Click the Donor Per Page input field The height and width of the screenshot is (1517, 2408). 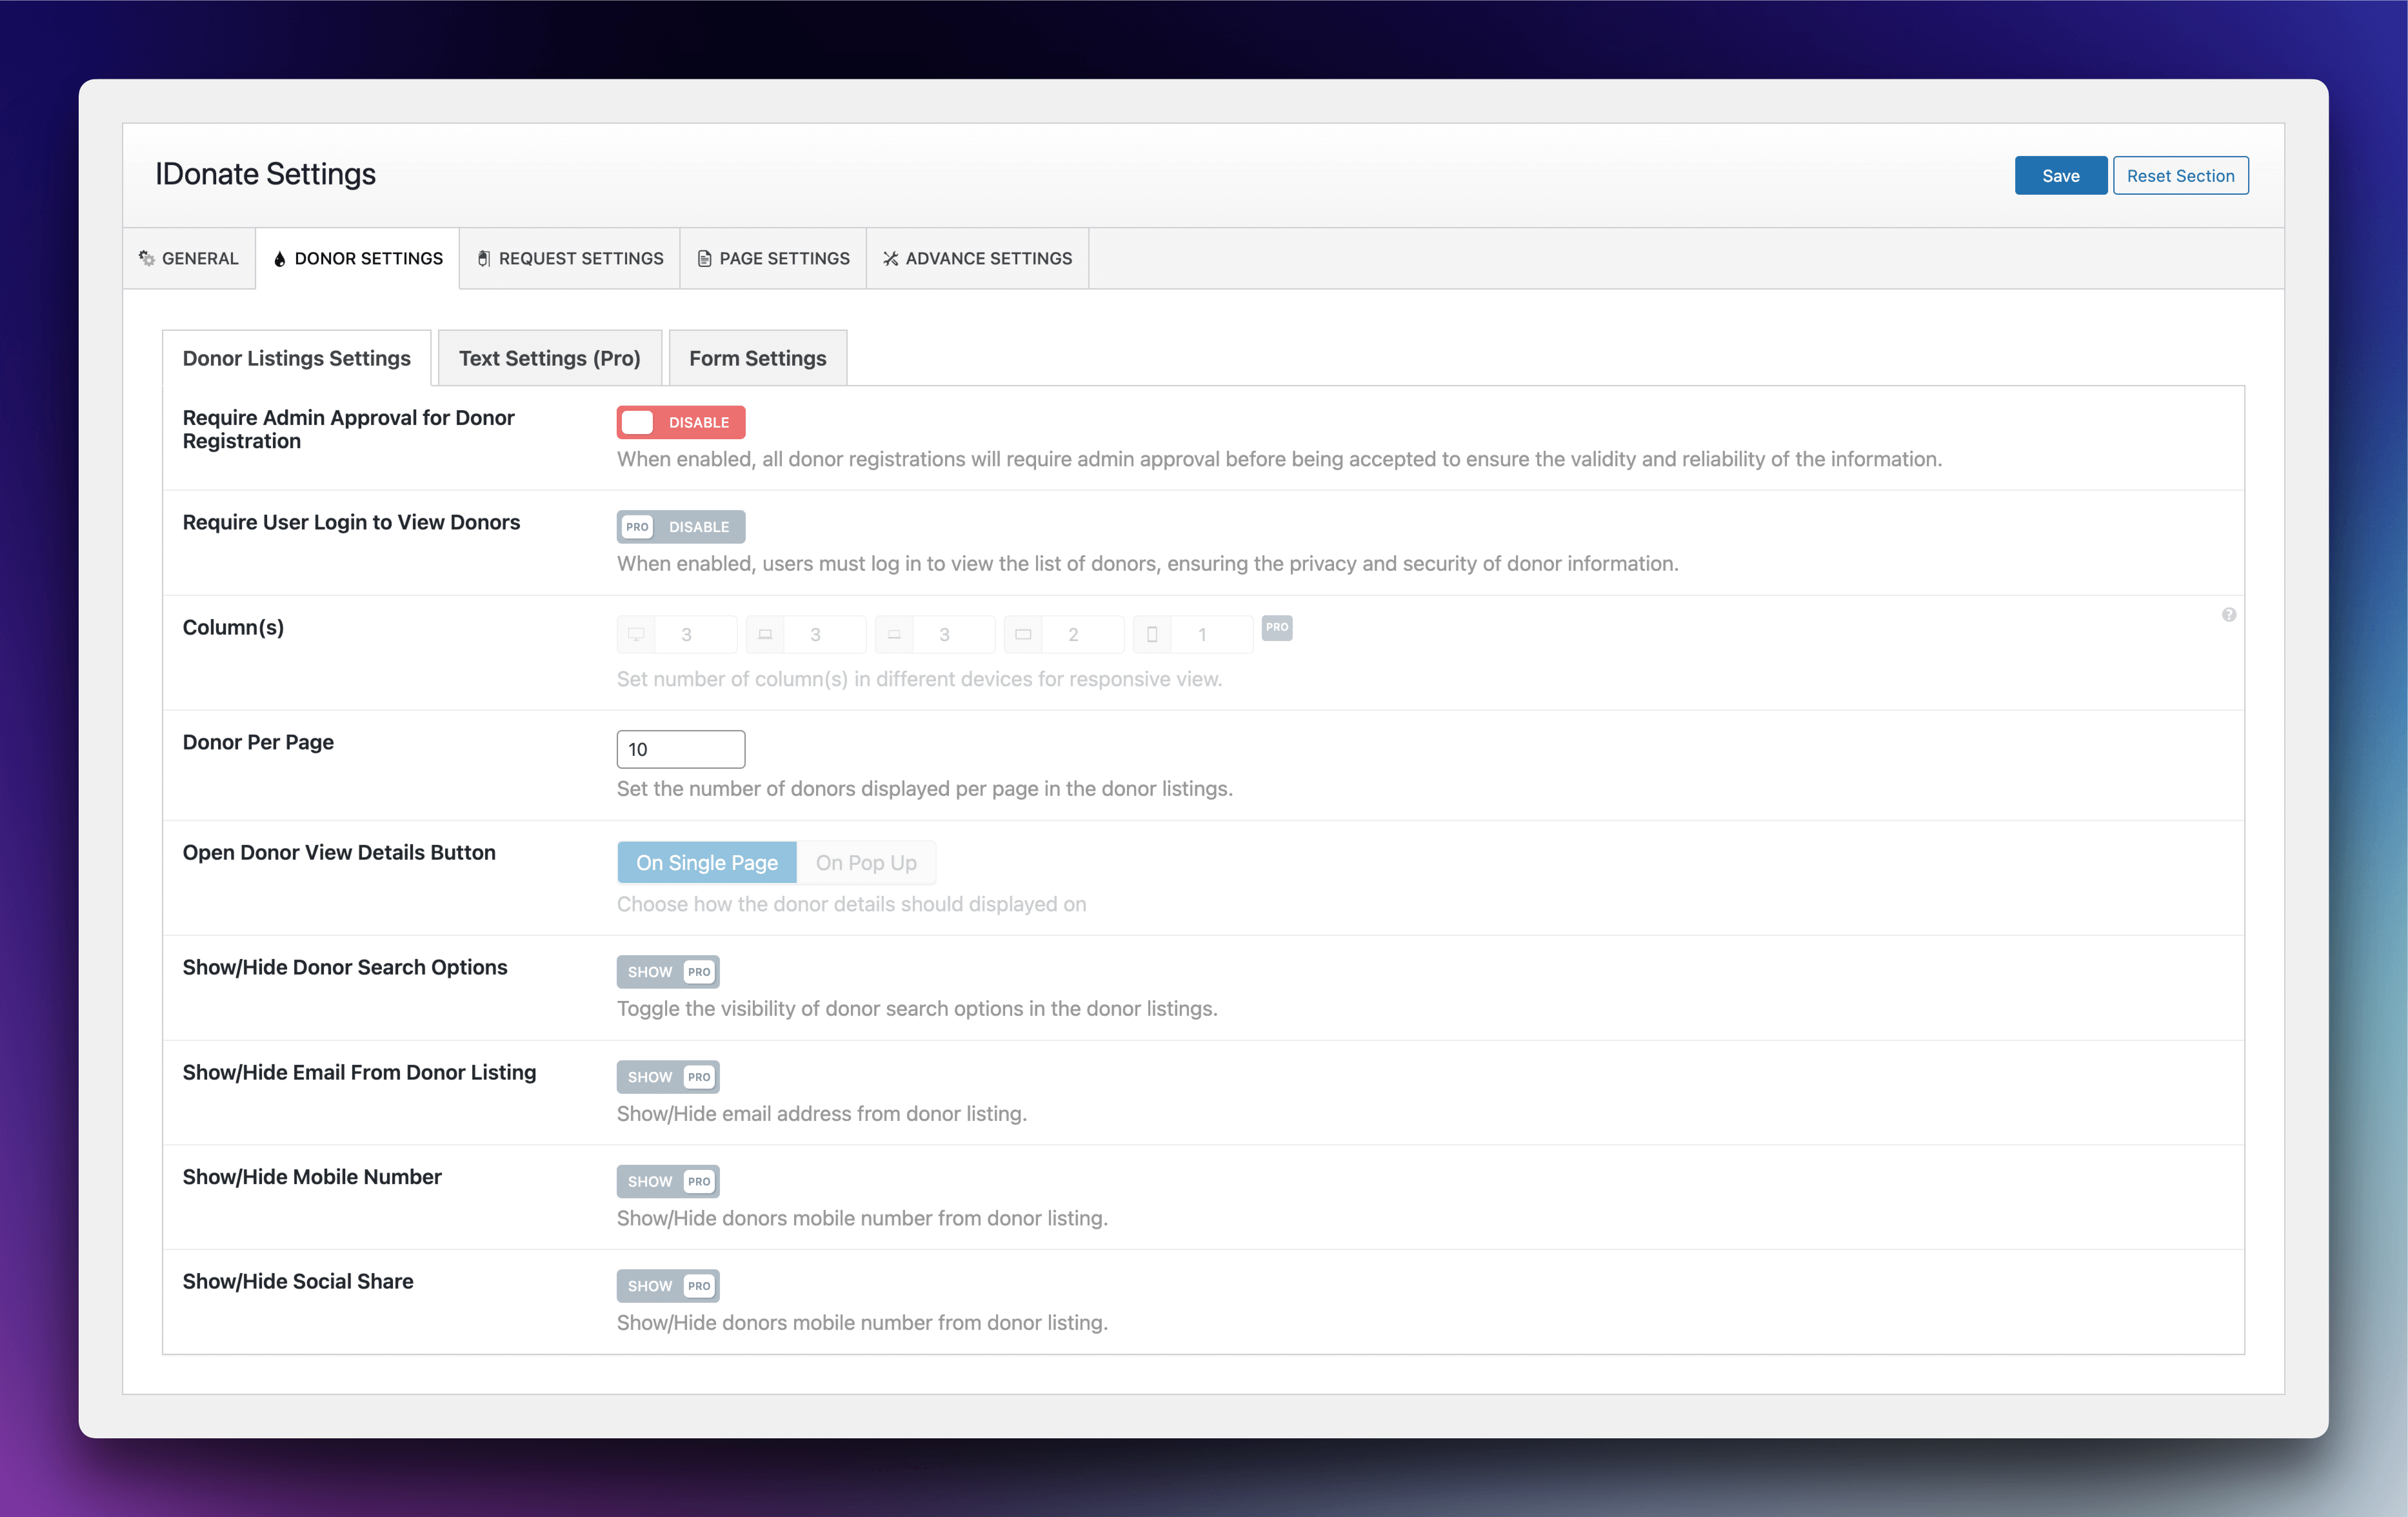[x=681, y=750]
